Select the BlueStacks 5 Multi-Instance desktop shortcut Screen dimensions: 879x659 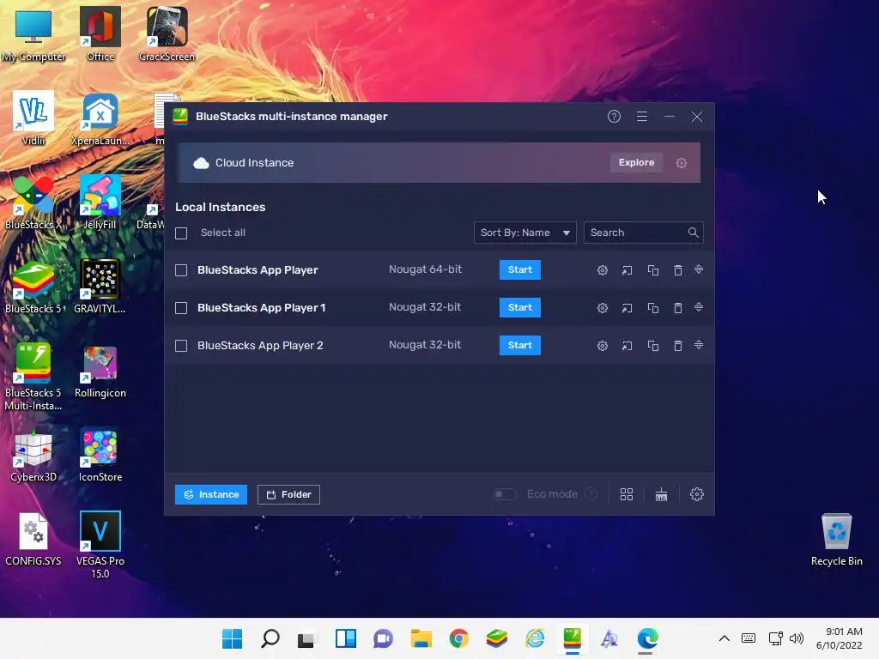[33, 376]
